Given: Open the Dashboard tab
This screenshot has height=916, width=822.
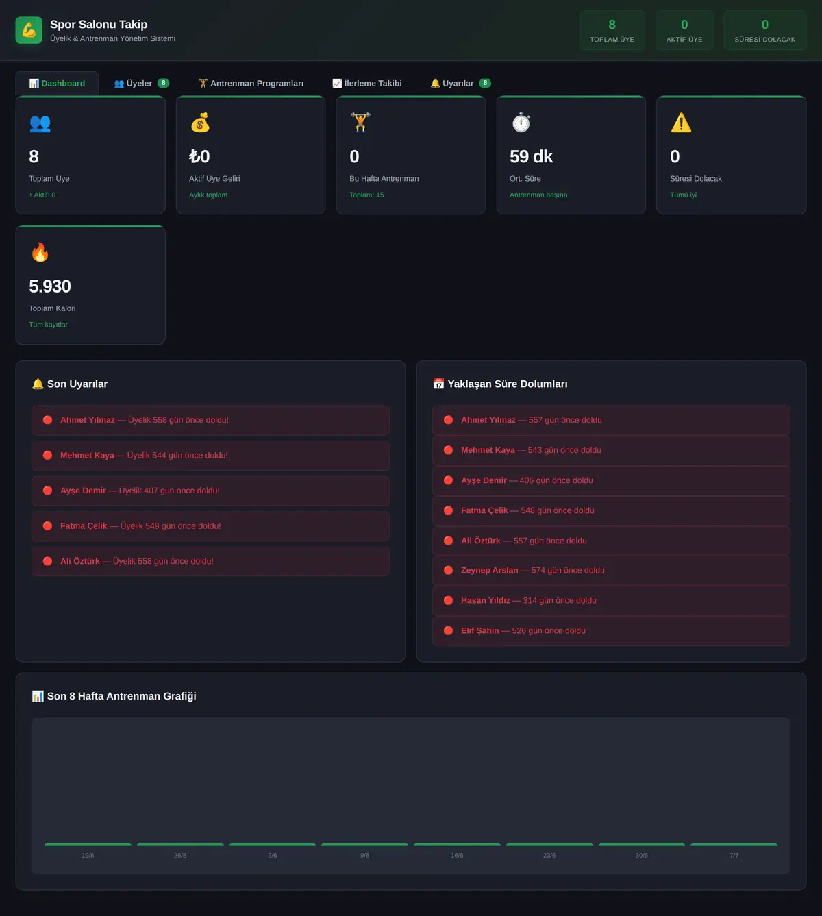Looking at the screenshot, I should [x=57, y=83].
